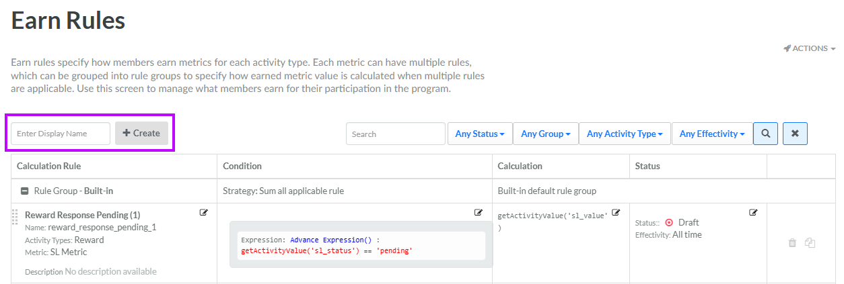Open the Any Effectivity filter

(711, 134)
